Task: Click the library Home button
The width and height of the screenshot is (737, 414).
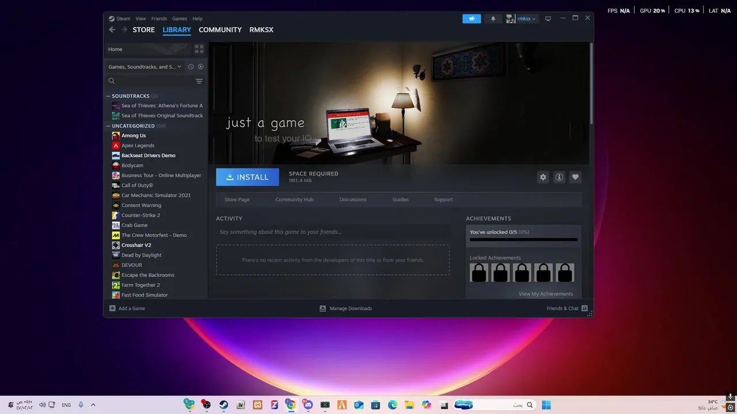Action: point(149,49)
